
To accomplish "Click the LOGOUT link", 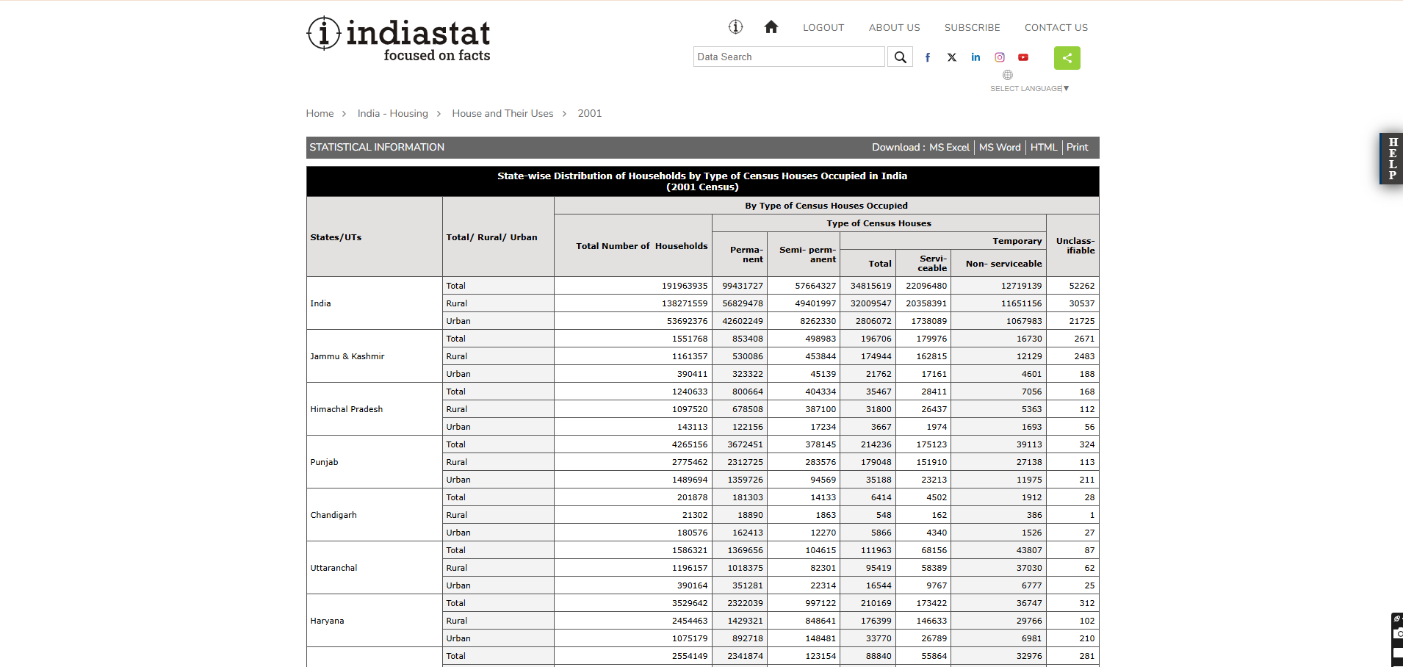I will 823,28.
